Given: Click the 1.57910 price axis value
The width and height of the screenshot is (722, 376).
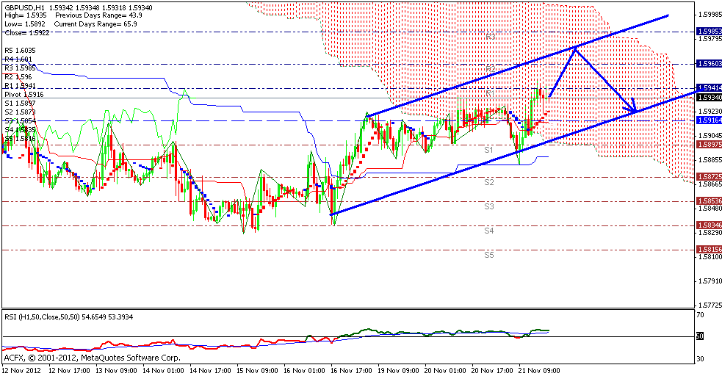Looking at the screenshot, I should point(710,281).
